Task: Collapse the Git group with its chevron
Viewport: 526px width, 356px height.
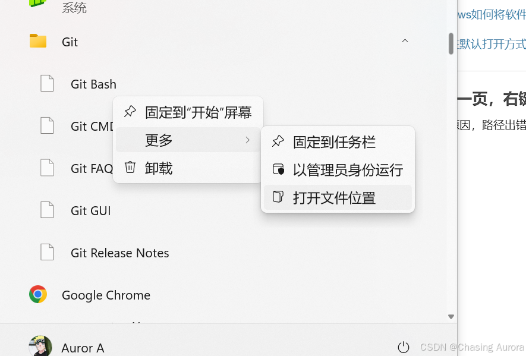Action: click(405, 42)
